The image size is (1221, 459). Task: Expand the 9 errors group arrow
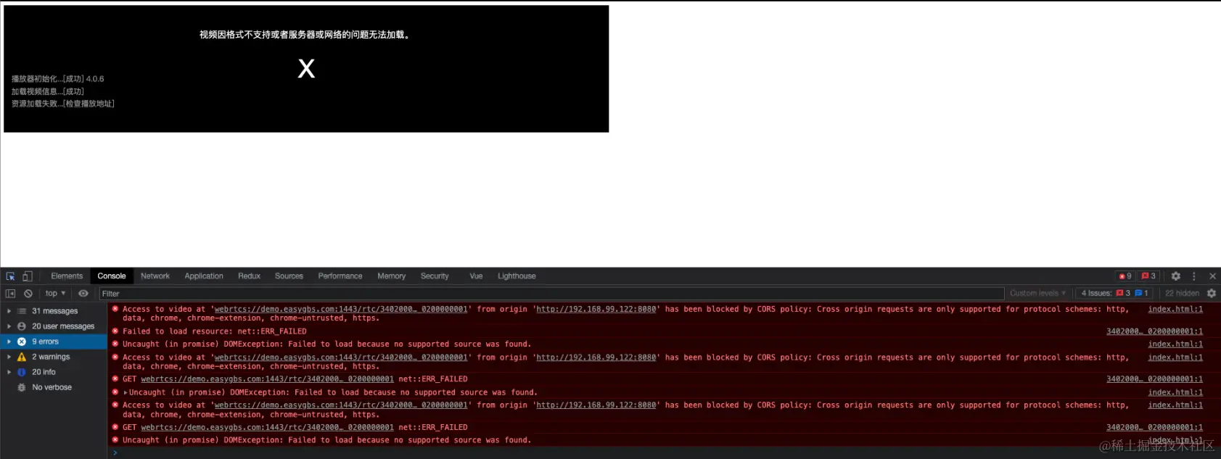click(9, 342)
